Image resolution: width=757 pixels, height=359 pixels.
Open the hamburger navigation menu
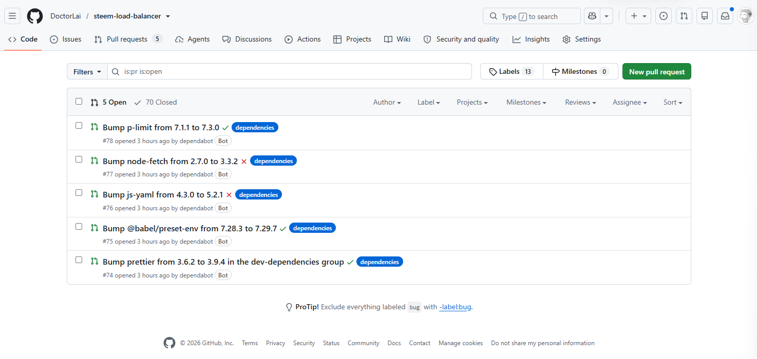click(x=12, y=16)
